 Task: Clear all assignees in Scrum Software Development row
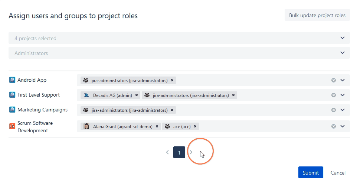coord(333,126)
